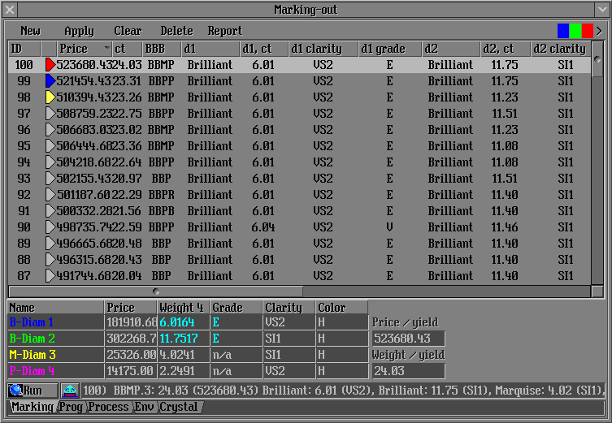Click the blue flag marker on row 99
This screenshot has height=423, width=612.
(x=50, y=81)
